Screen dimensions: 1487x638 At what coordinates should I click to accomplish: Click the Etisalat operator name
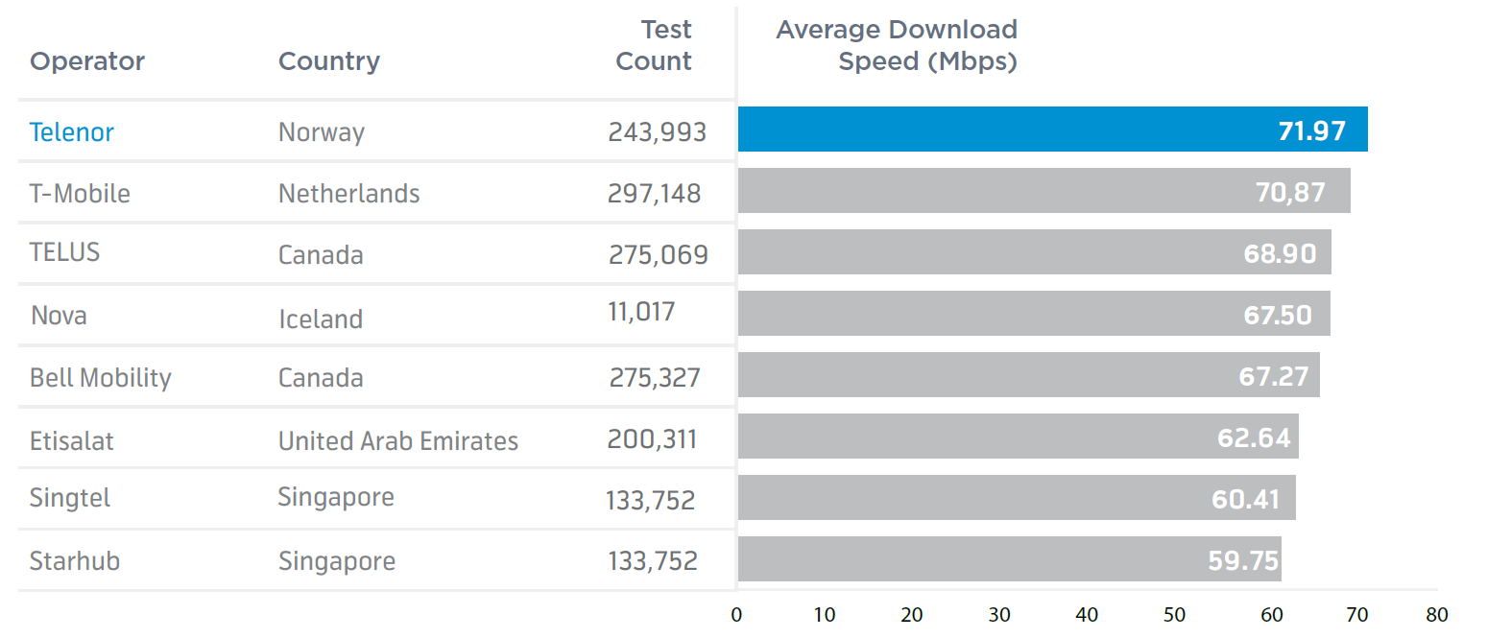[72, 440]
